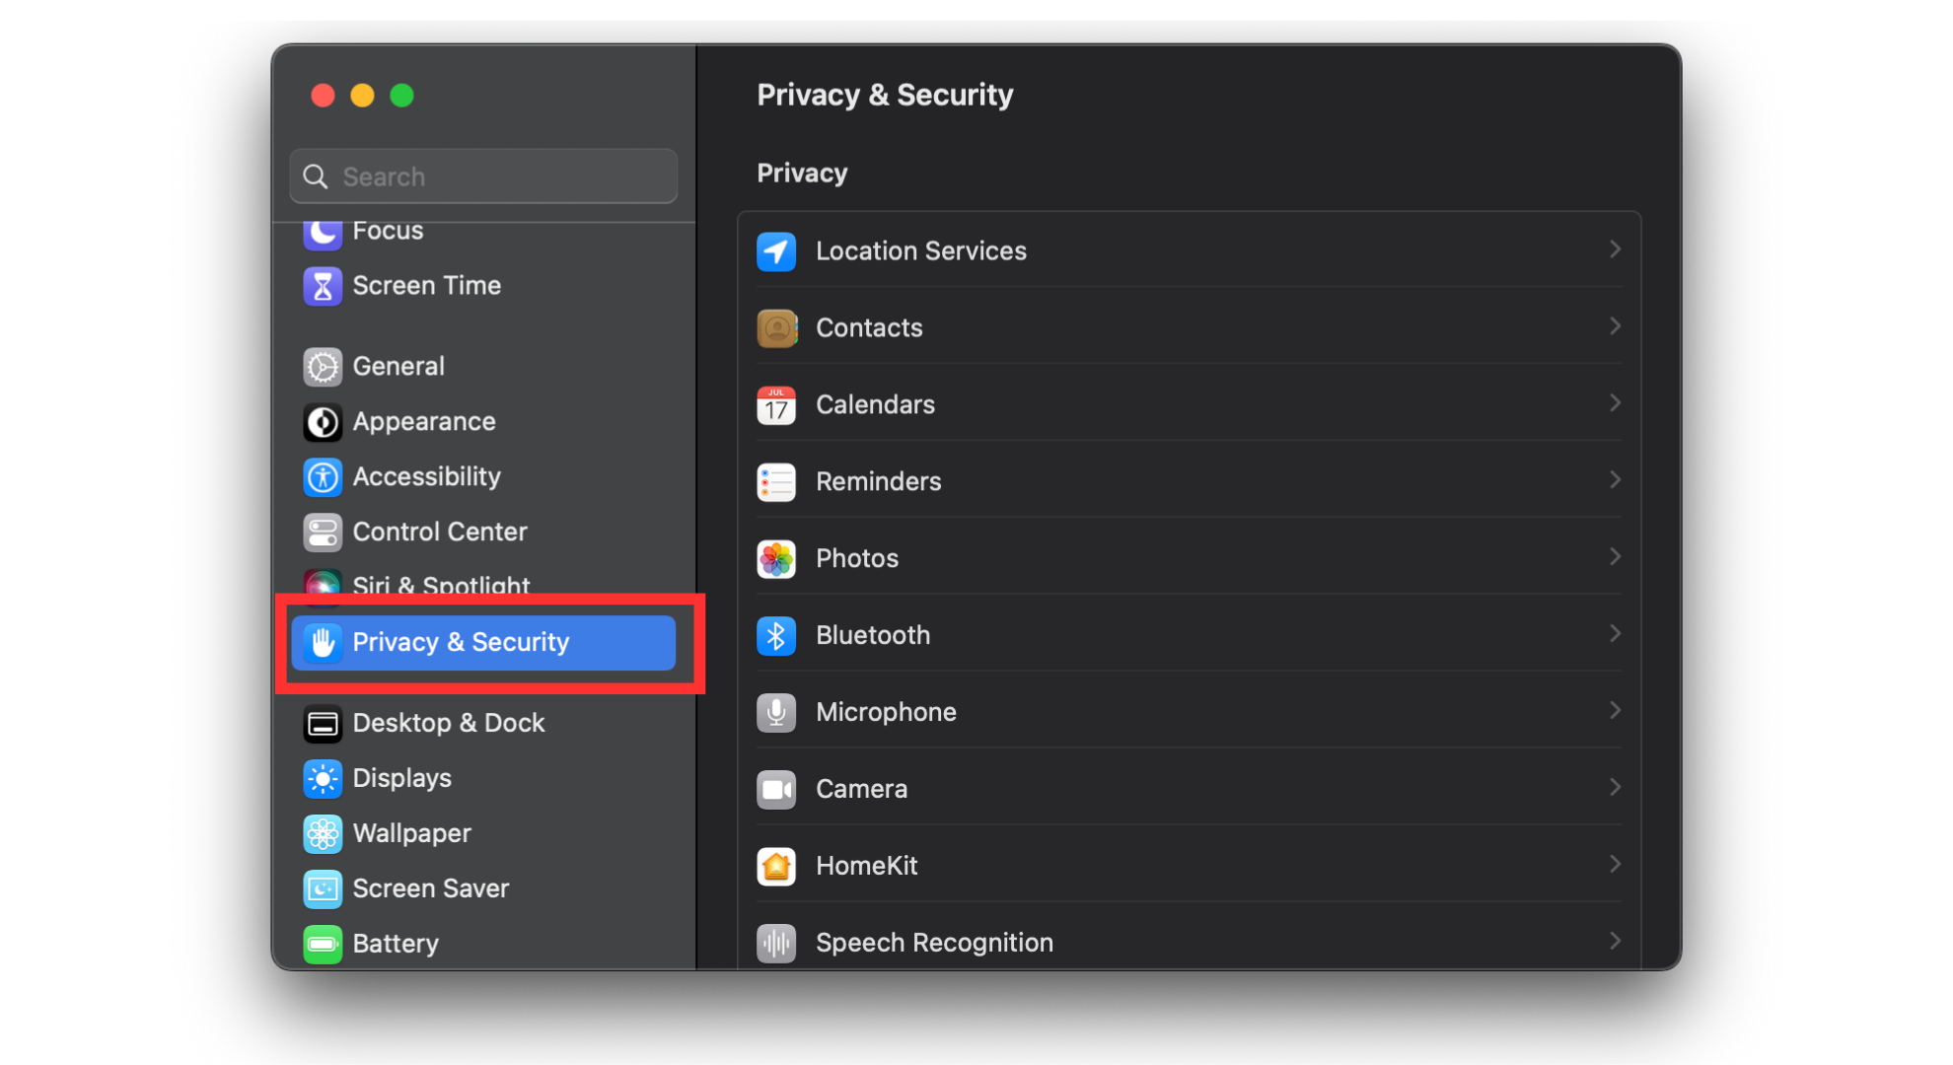Expand the Location Services settings chevron
Viewport: 1953px width, 1065px height.
click(1615, 249)
